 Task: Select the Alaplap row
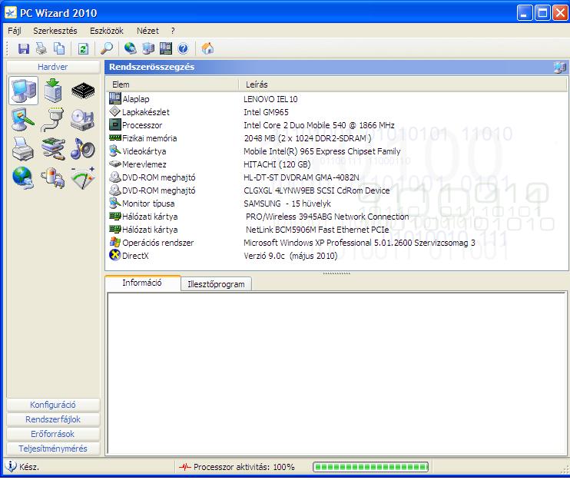[x=336, y=99]
